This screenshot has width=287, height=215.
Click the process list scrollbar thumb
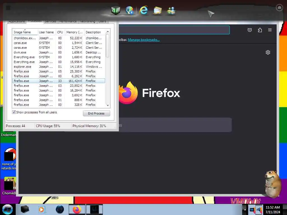point(108,46)
